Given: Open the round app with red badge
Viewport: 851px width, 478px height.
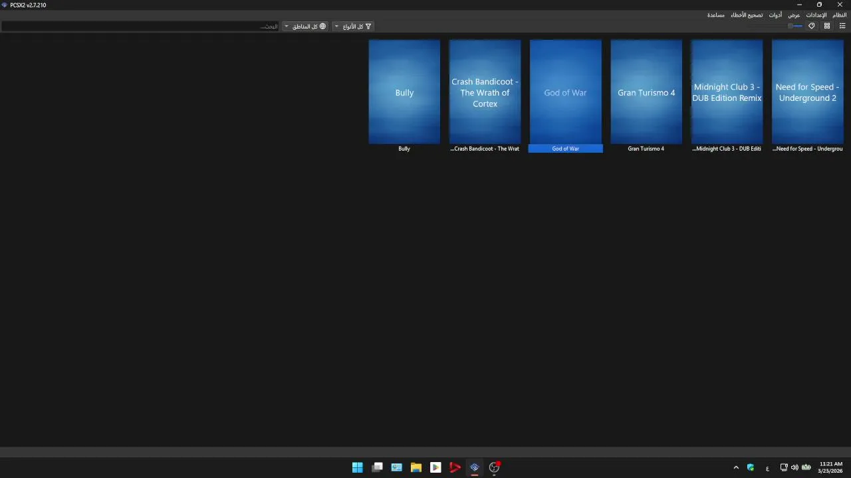Looking at the screenshot, I should 494,467.
